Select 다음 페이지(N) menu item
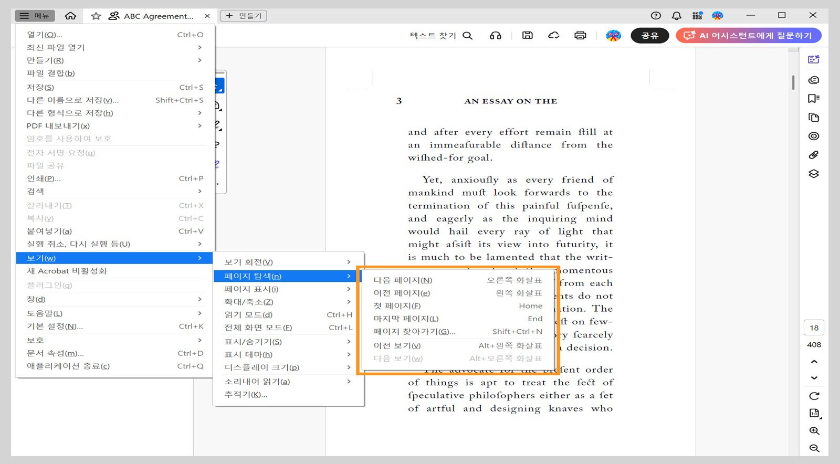840x464 pixels. [x=458, y=280]
